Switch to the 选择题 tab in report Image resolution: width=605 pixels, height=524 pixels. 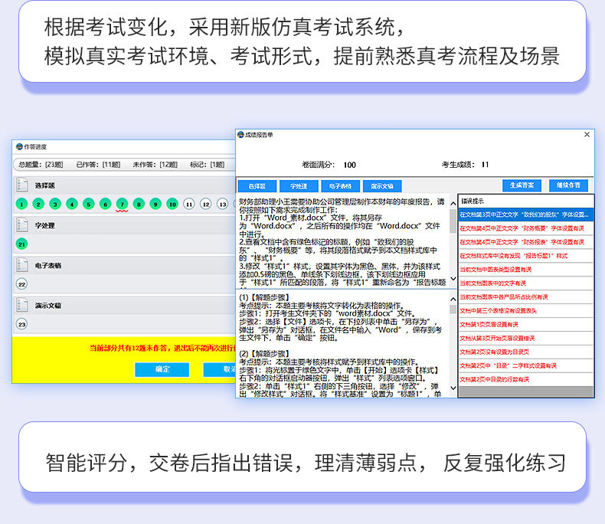pyautogui.click(x=257, y=186)
